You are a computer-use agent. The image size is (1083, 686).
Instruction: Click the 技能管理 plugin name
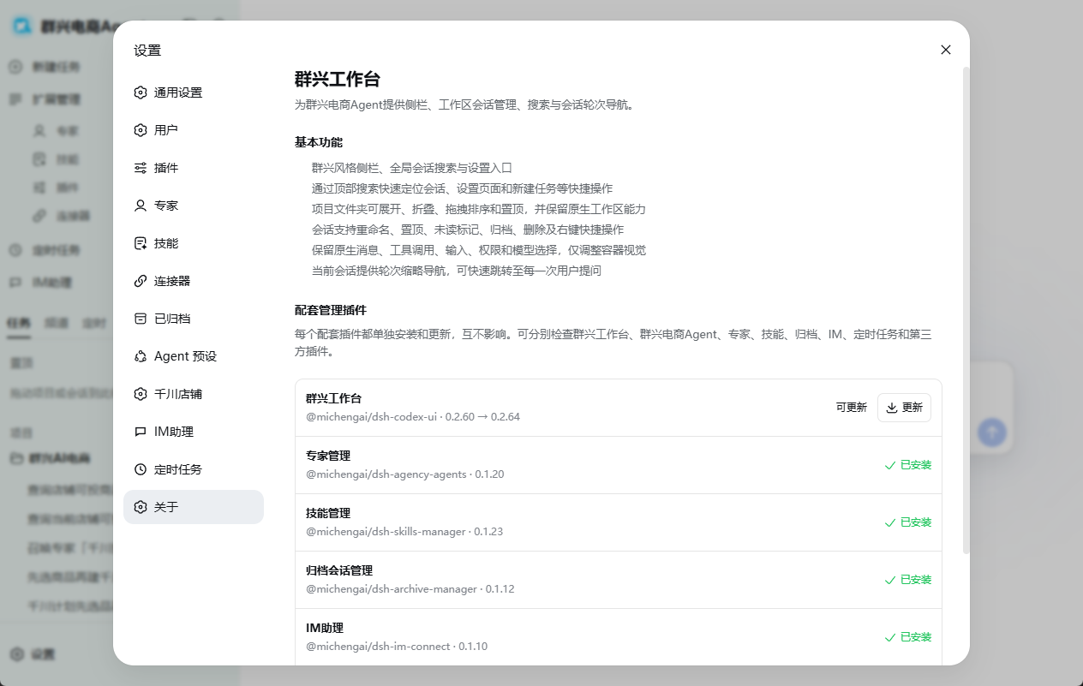pyautogui.click(x=328, y=513)
